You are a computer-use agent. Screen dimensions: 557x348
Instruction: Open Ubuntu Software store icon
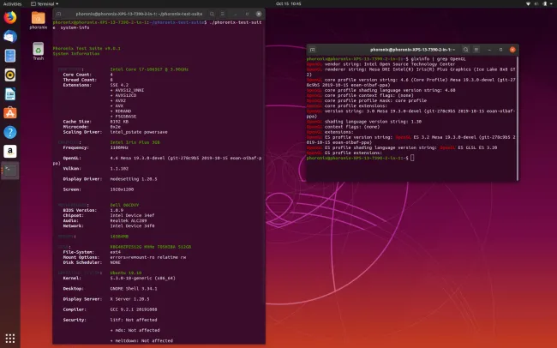point(10,112)
